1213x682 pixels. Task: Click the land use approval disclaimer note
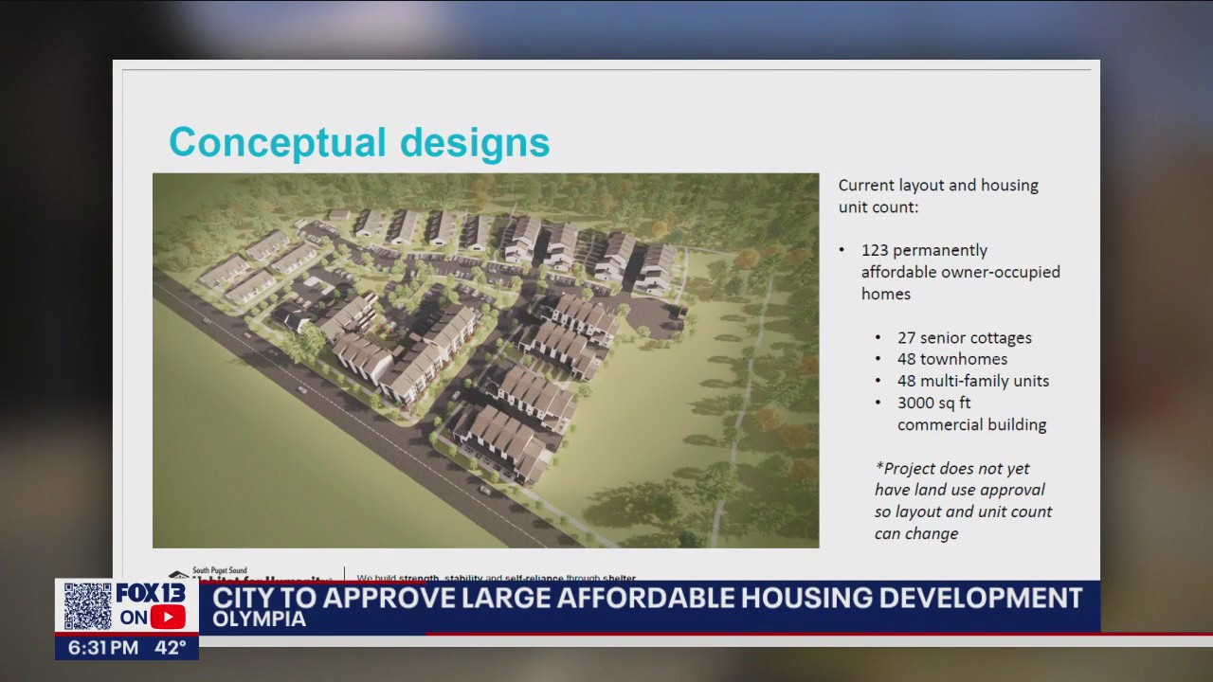click(963, 500)
